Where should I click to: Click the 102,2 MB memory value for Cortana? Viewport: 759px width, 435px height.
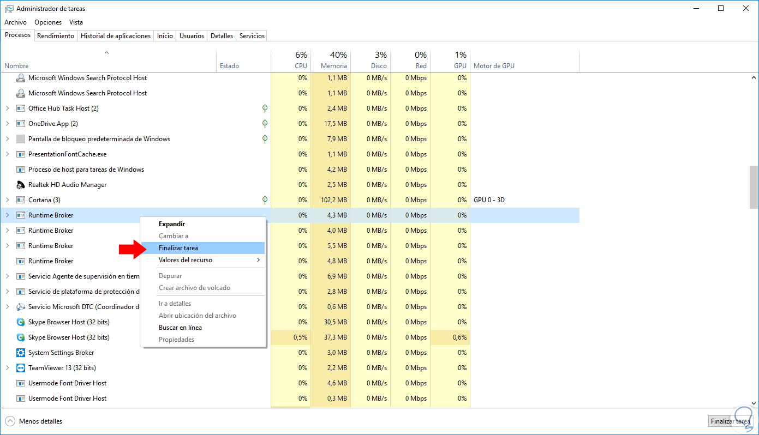click(334, 200)
